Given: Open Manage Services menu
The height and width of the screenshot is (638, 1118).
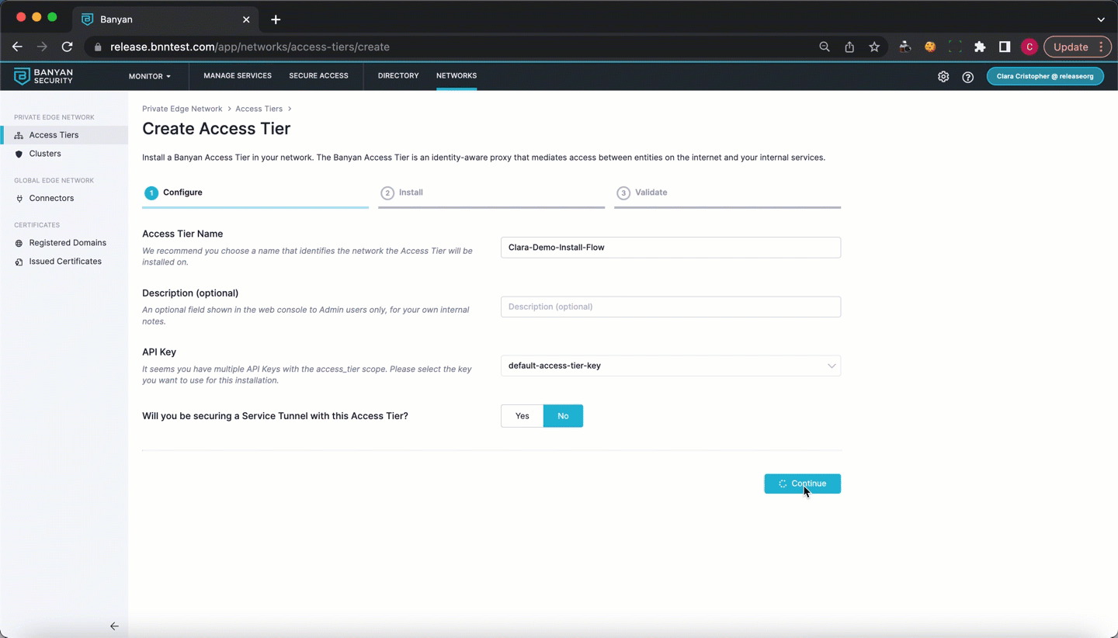Looking at the screenshot, I should coord(238,76).
